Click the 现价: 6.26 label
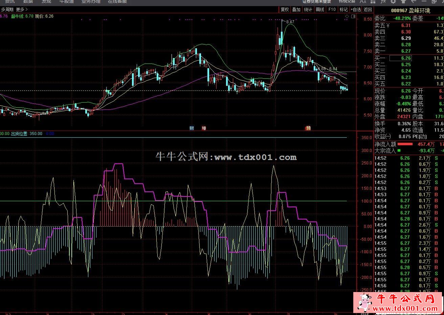Viewport: 444px width, 315px height. 44,16
